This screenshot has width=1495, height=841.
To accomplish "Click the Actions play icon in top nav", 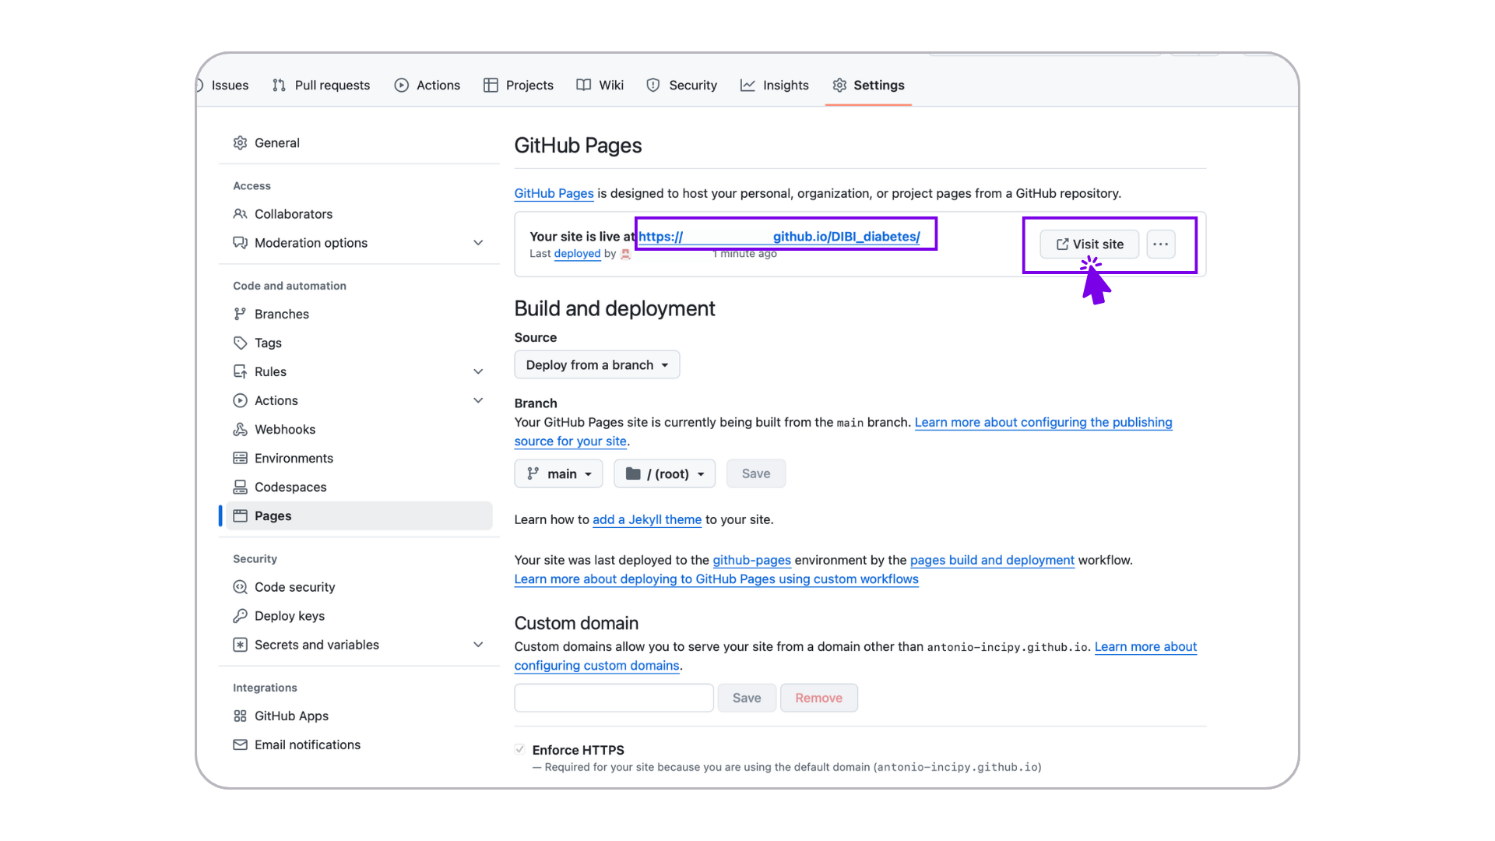I will pyautogui.click(x=402, y=85).
